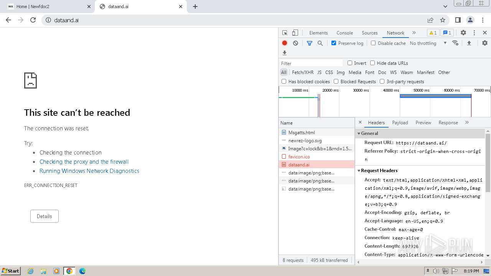Open network conditions wifi icon

tap(455, 43)
